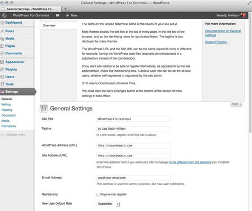Click the vertical page scrollbar
The height and width of the screenshot is (211, 252).
pyautogui.click(x=250, y=72)
